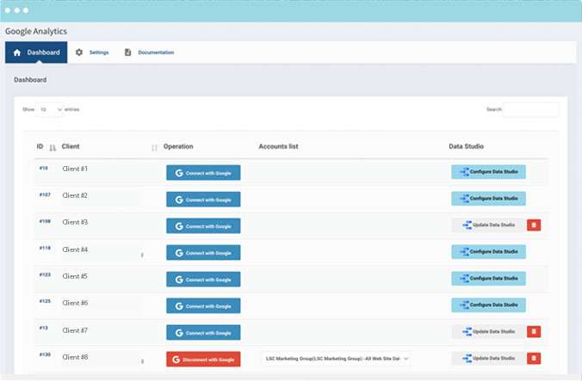Open the Settings tab
This screenshot has width=582, height=381.
pyautogui.click(x=92, y=52)
